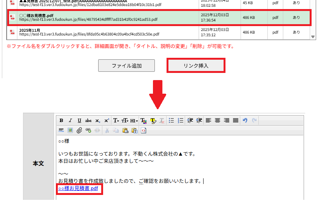Click the リンク挿入 button

(196, 66)
